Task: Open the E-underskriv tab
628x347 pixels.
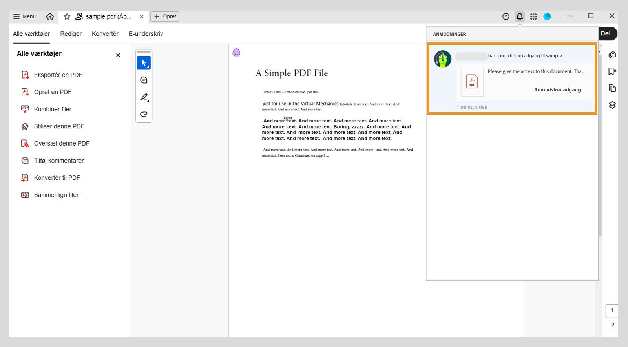Action: (146, 34)
